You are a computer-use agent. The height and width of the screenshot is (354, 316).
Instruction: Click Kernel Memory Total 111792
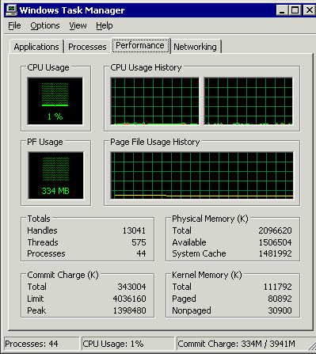(277, 287)
